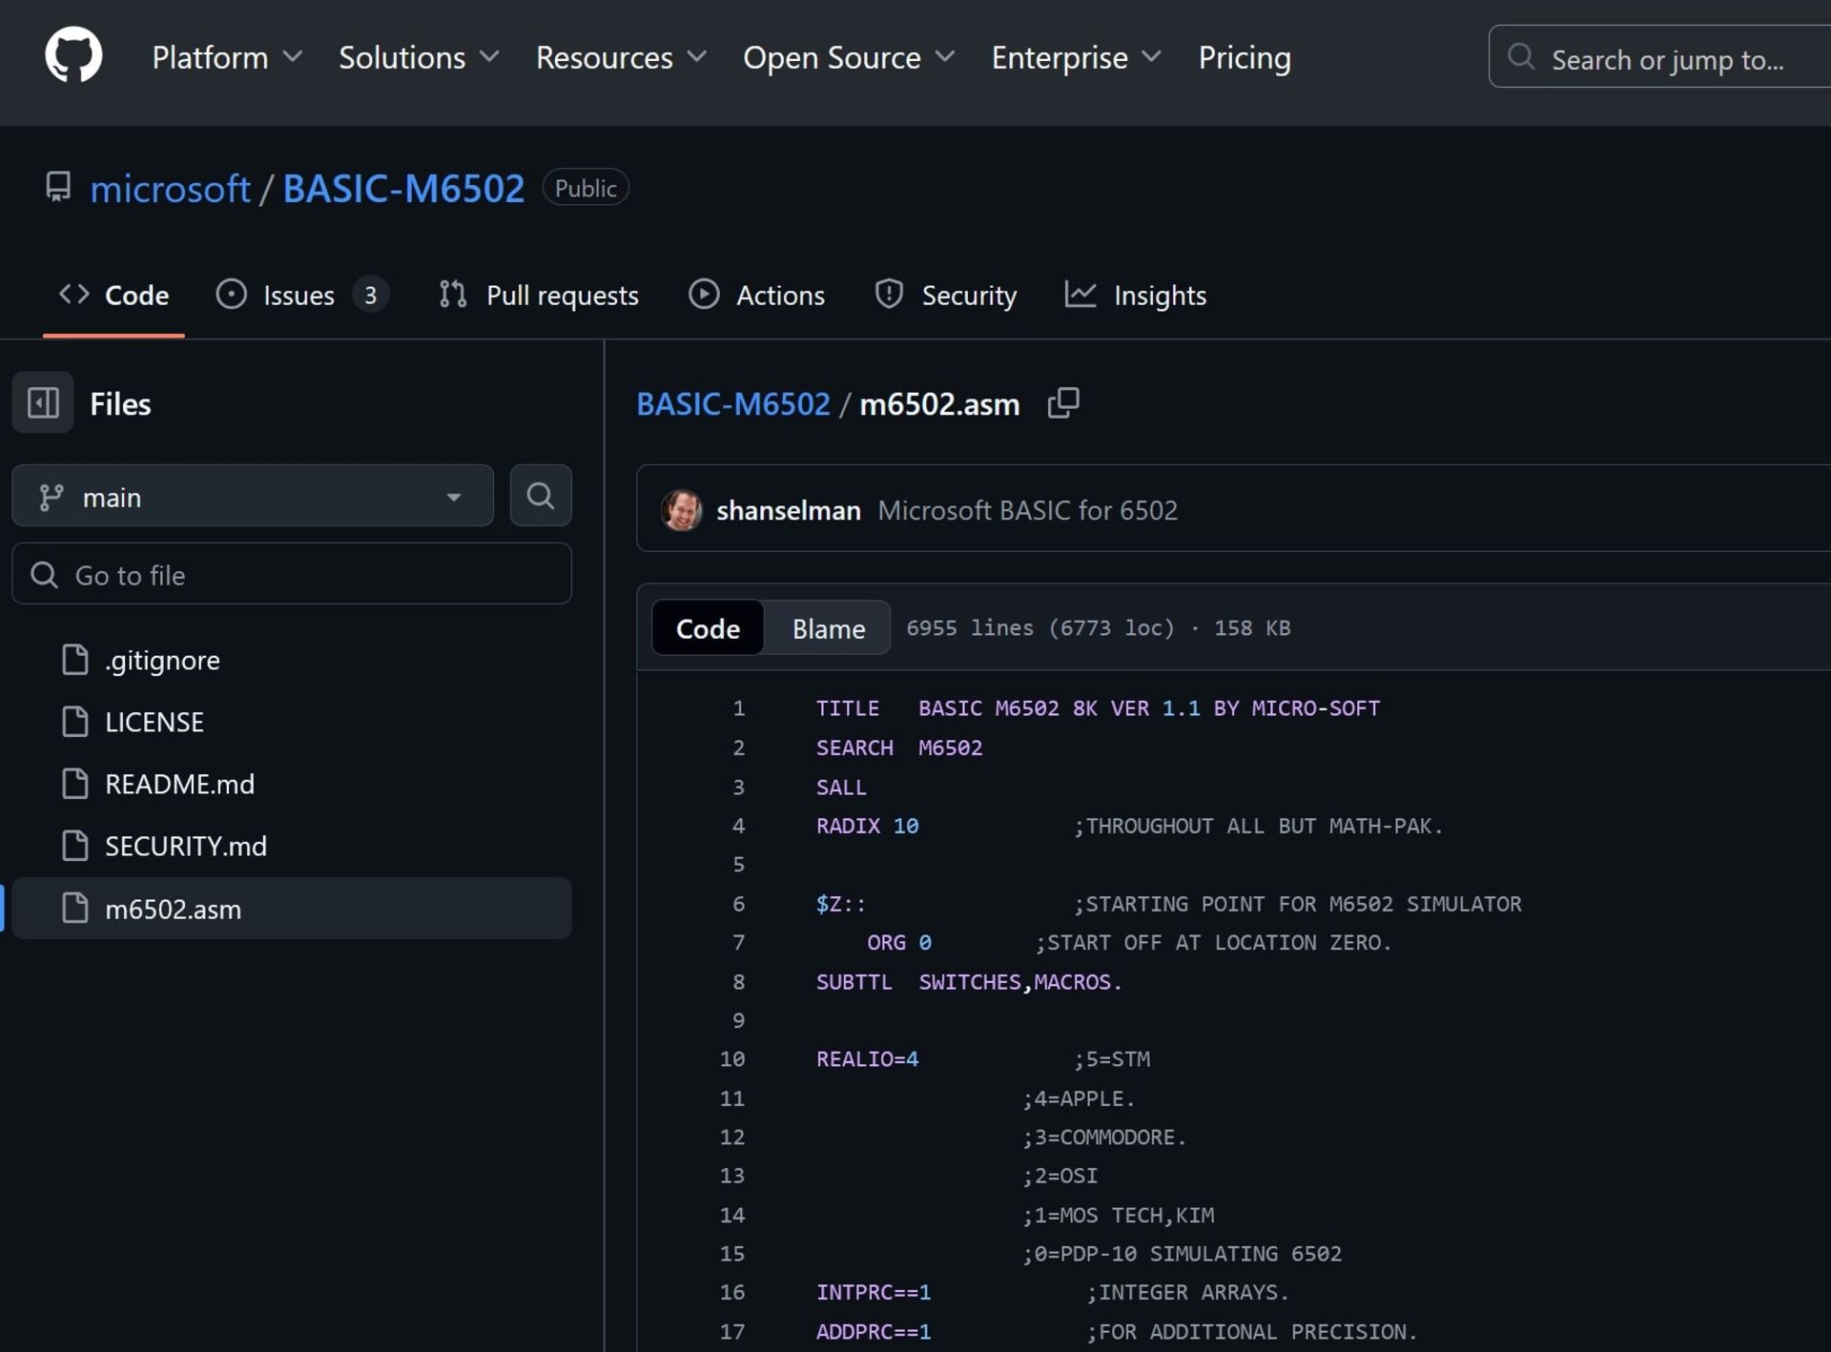Select README.md in file tree
1831x1352 pixels.
(179, 785)
